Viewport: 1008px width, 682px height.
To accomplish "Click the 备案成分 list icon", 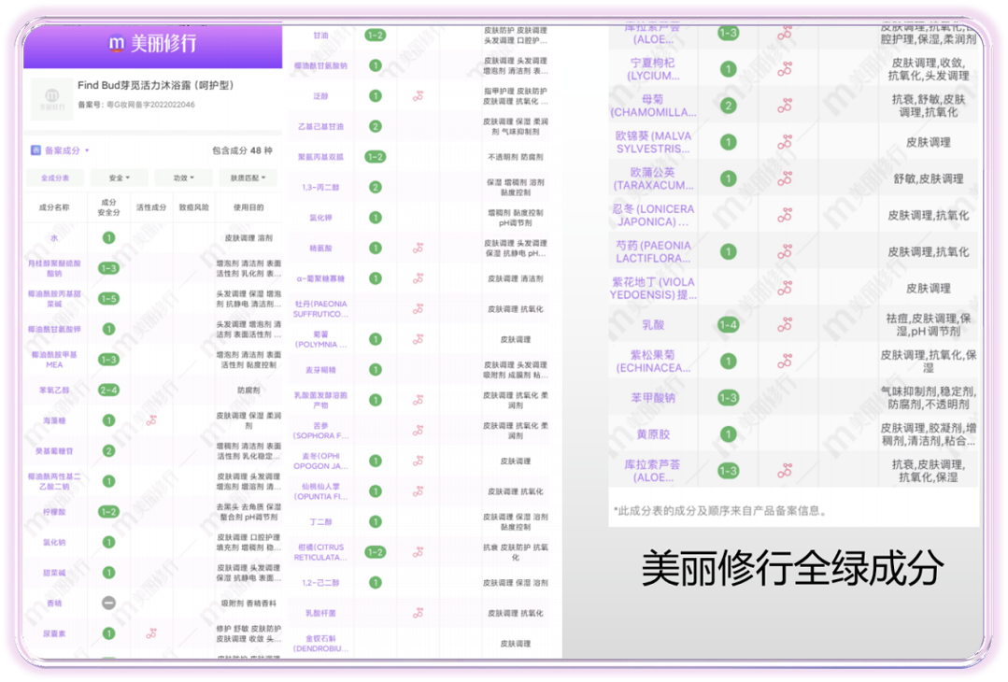I will (x=36, y=150).
